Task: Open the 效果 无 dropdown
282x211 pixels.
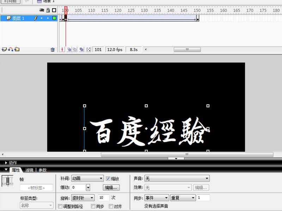Action: click(168, 188)
